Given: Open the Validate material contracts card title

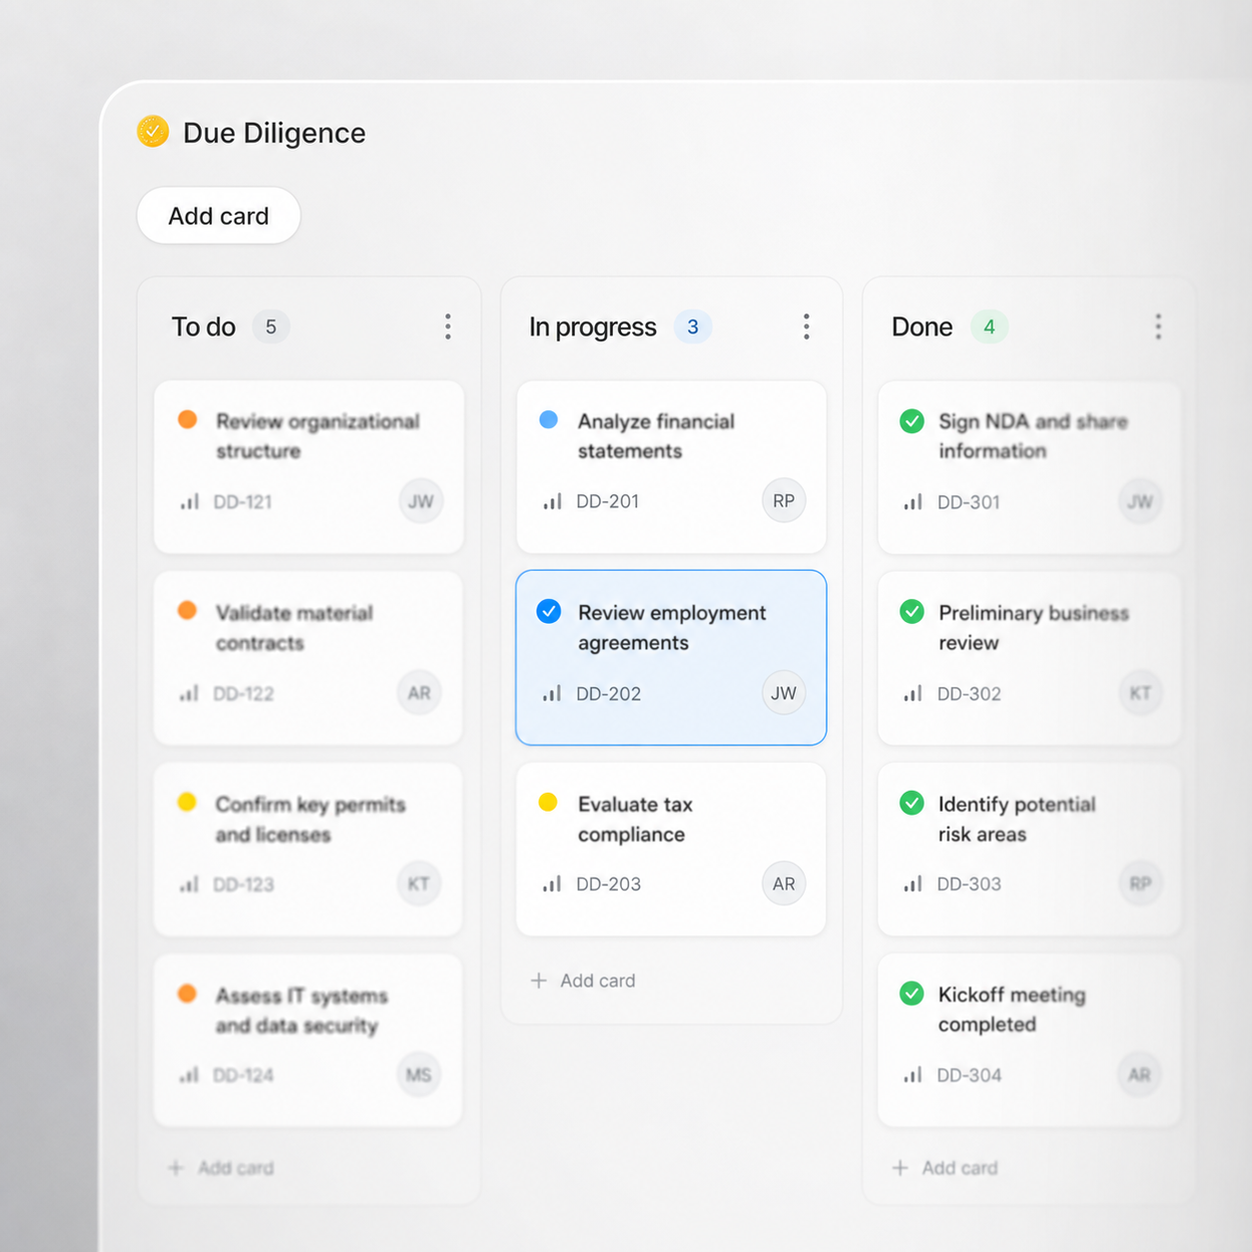Looking at the screenshot, I should [295, 628].
